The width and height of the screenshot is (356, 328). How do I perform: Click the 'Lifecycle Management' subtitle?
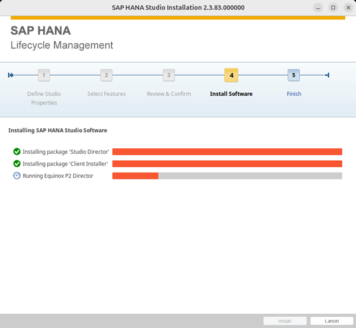point(62,45)
